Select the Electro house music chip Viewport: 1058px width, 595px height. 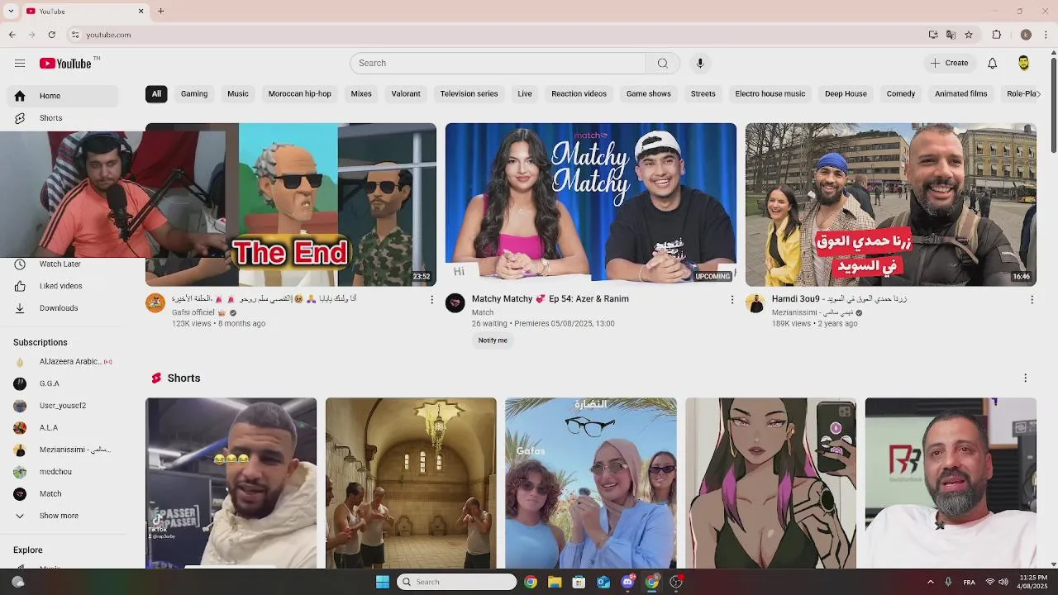click(x=770, y=94)
